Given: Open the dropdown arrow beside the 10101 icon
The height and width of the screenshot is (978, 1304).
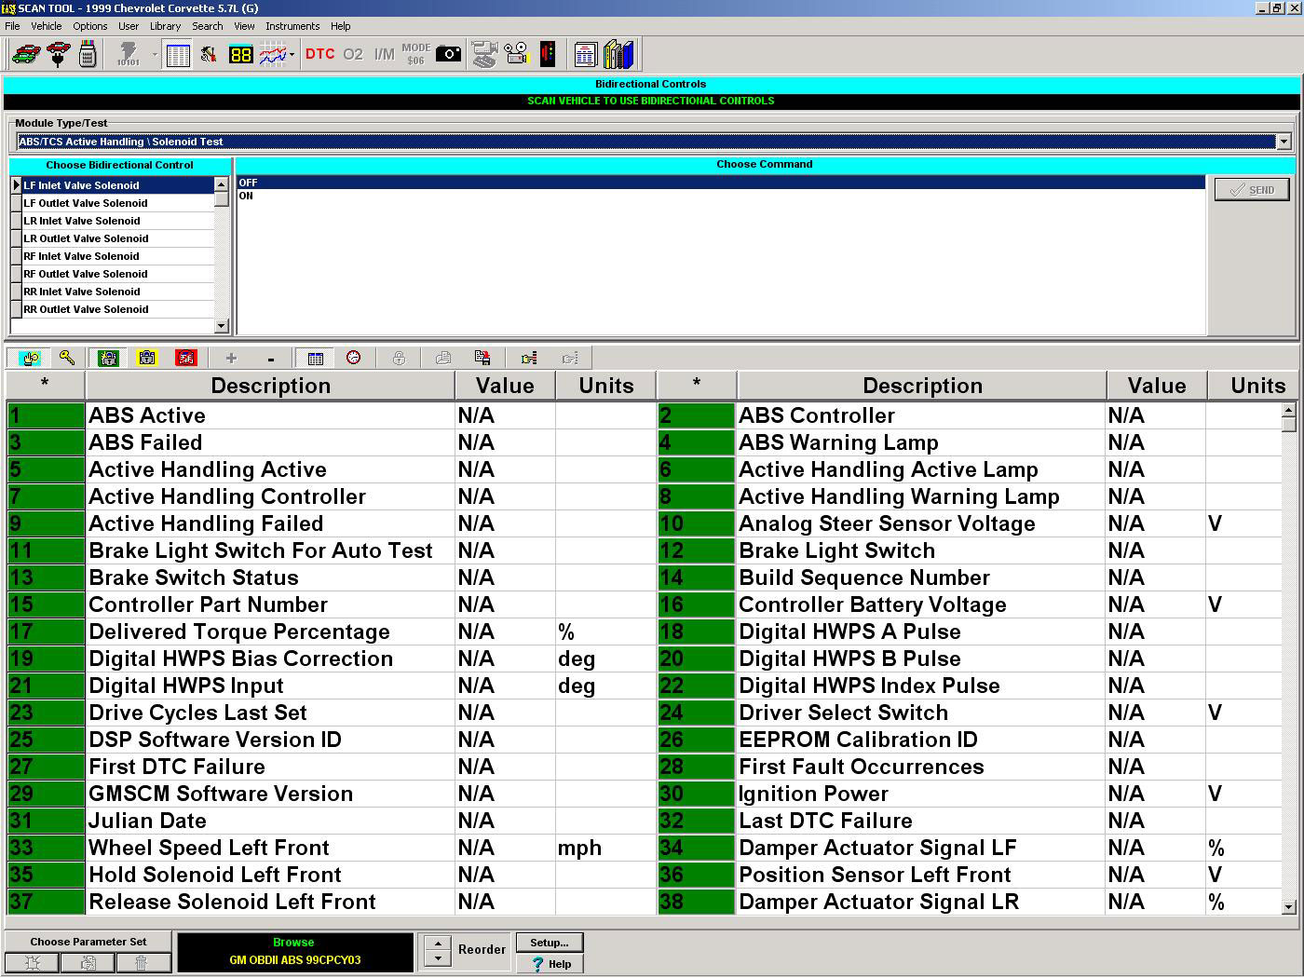Looking at the screenshot, I should (155, 55).
